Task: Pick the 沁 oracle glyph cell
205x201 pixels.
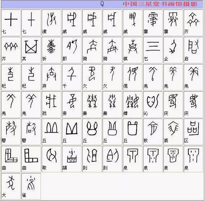Action: coord(153,105)
